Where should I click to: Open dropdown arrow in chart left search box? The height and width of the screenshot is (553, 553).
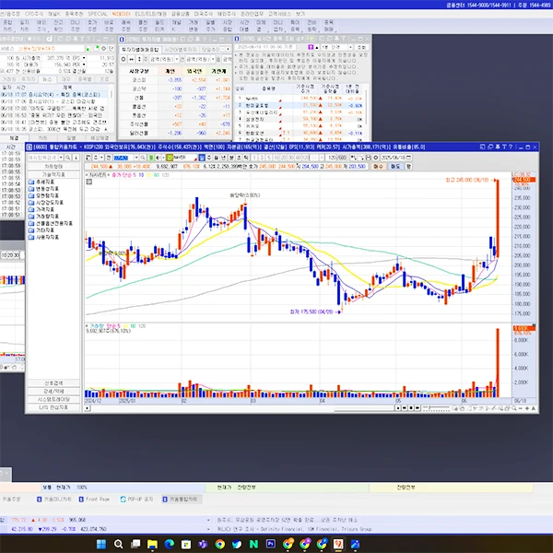click(x=61, y=158)
